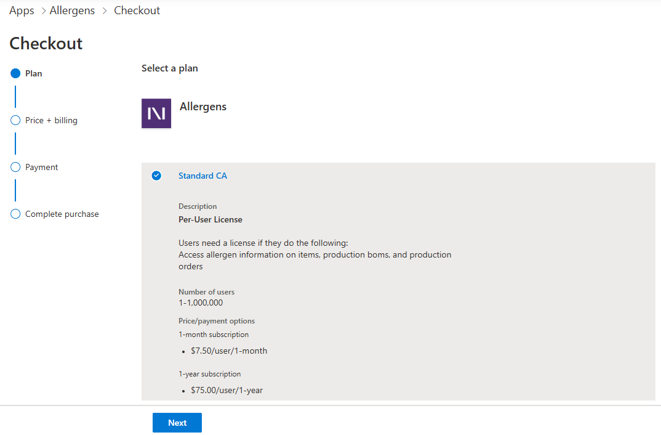Click the Complete purchase step circle
The width and height of the screenshot is (661, 435).
pyautogui.click(x=16, y=214)
